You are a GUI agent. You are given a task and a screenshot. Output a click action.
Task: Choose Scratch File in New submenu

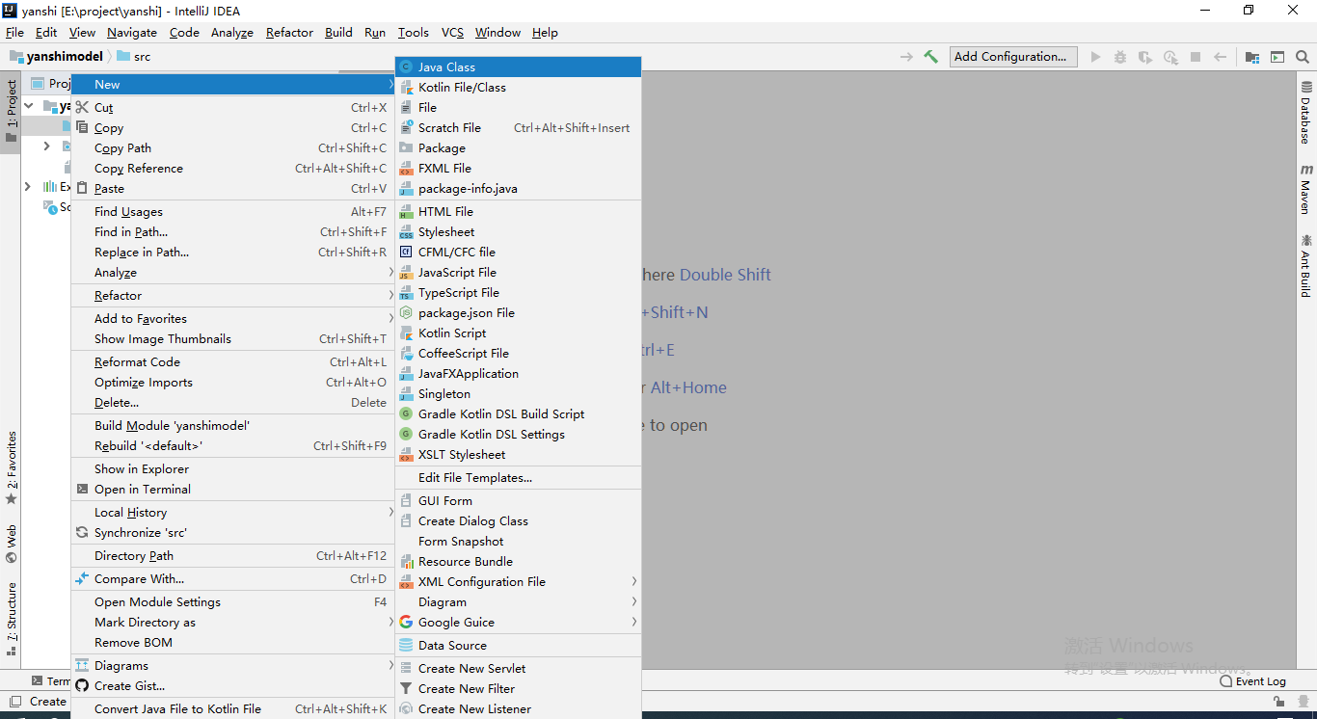click(x=518, y=127)
